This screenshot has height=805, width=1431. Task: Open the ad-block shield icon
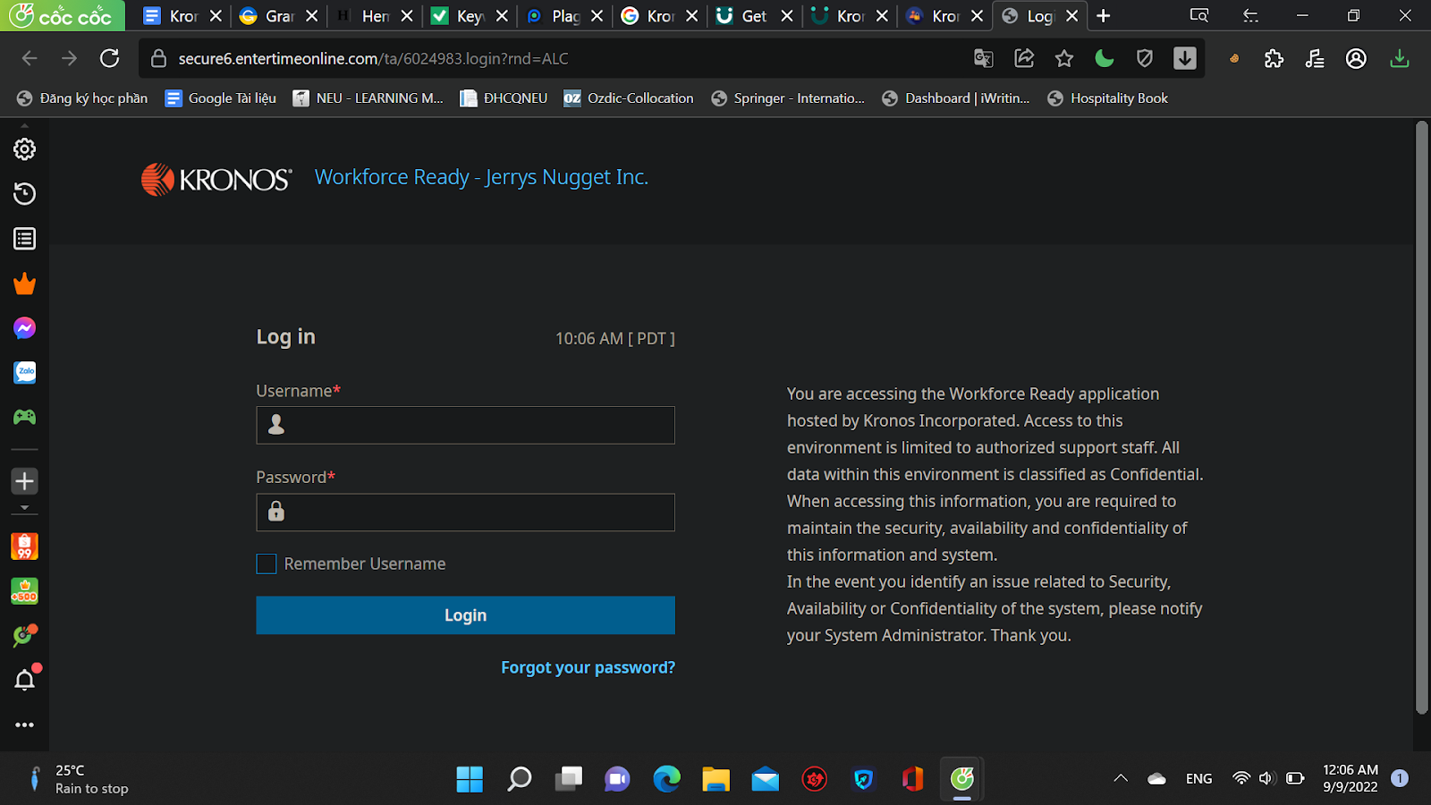pos(1145,58)
